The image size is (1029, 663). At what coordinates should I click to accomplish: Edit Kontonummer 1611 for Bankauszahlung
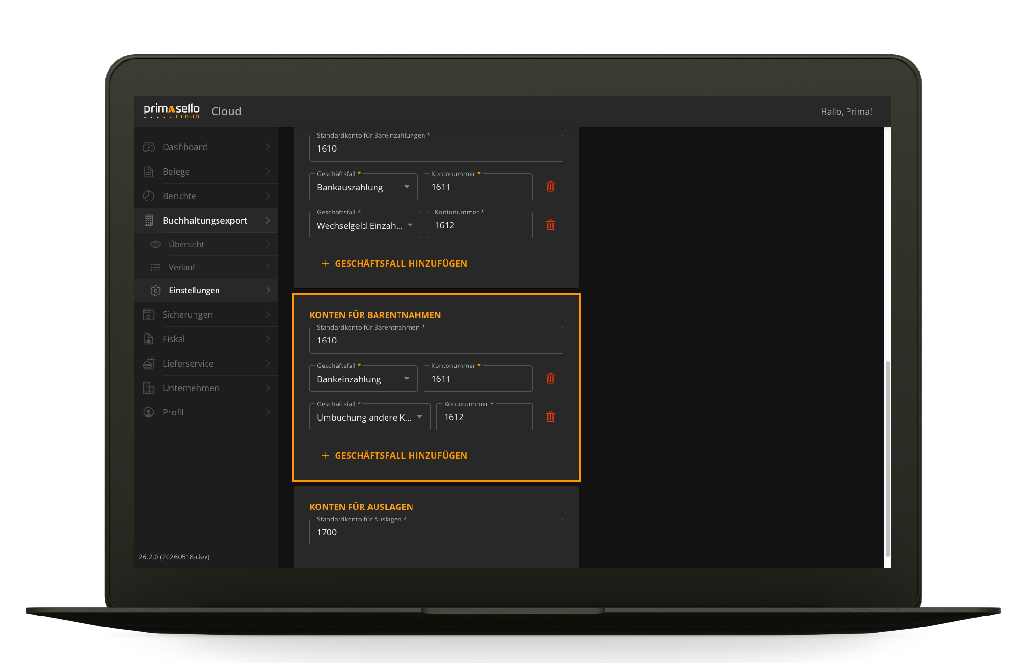[478, 187]
